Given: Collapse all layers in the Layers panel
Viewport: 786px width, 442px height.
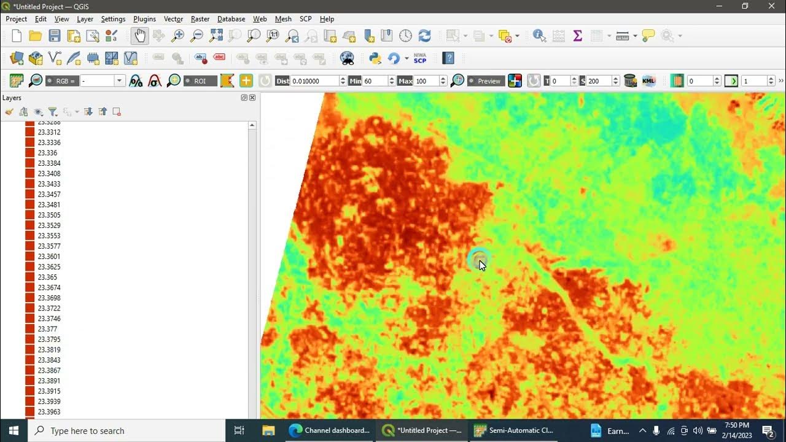Looking at the screenshot, I should pos(103,112).
